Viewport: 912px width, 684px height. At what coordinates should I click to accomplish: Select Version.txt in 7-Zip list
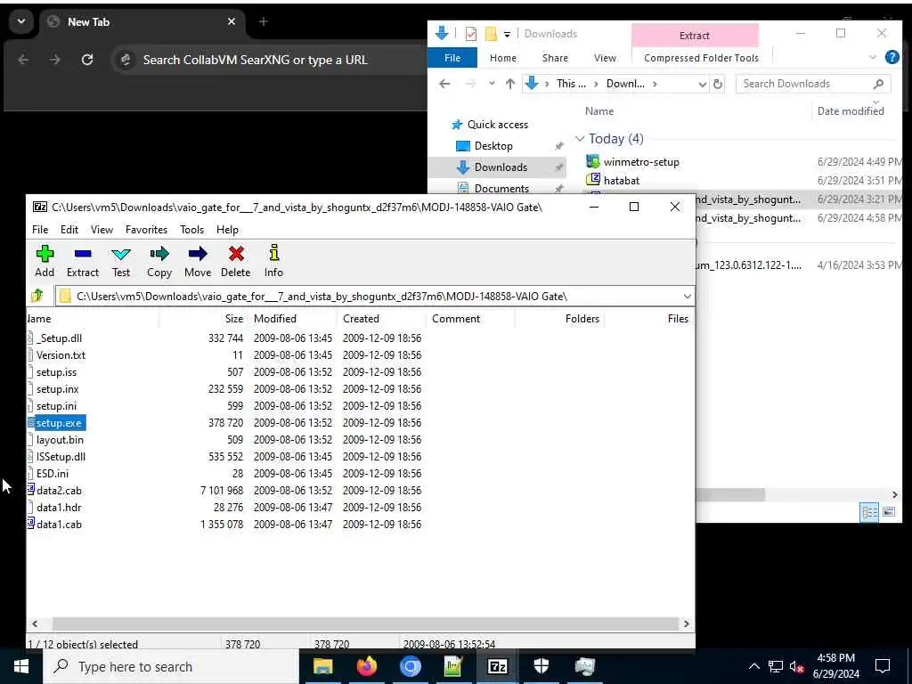[61, 354]
